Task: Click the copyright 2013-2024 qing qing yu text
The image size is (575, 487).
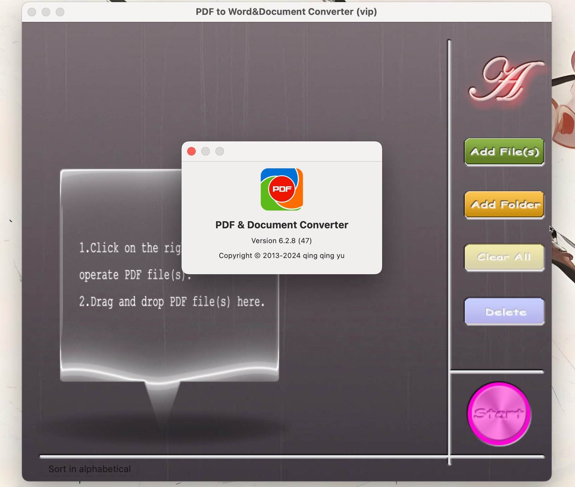Action: (281, 256)
